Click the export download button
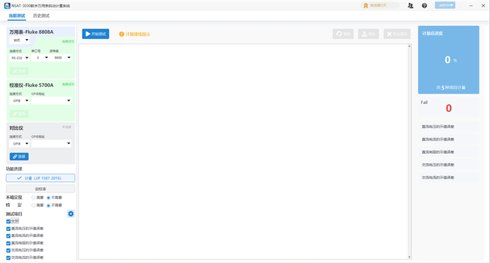Screen dimensions: 490x263 tap(369, 34)
